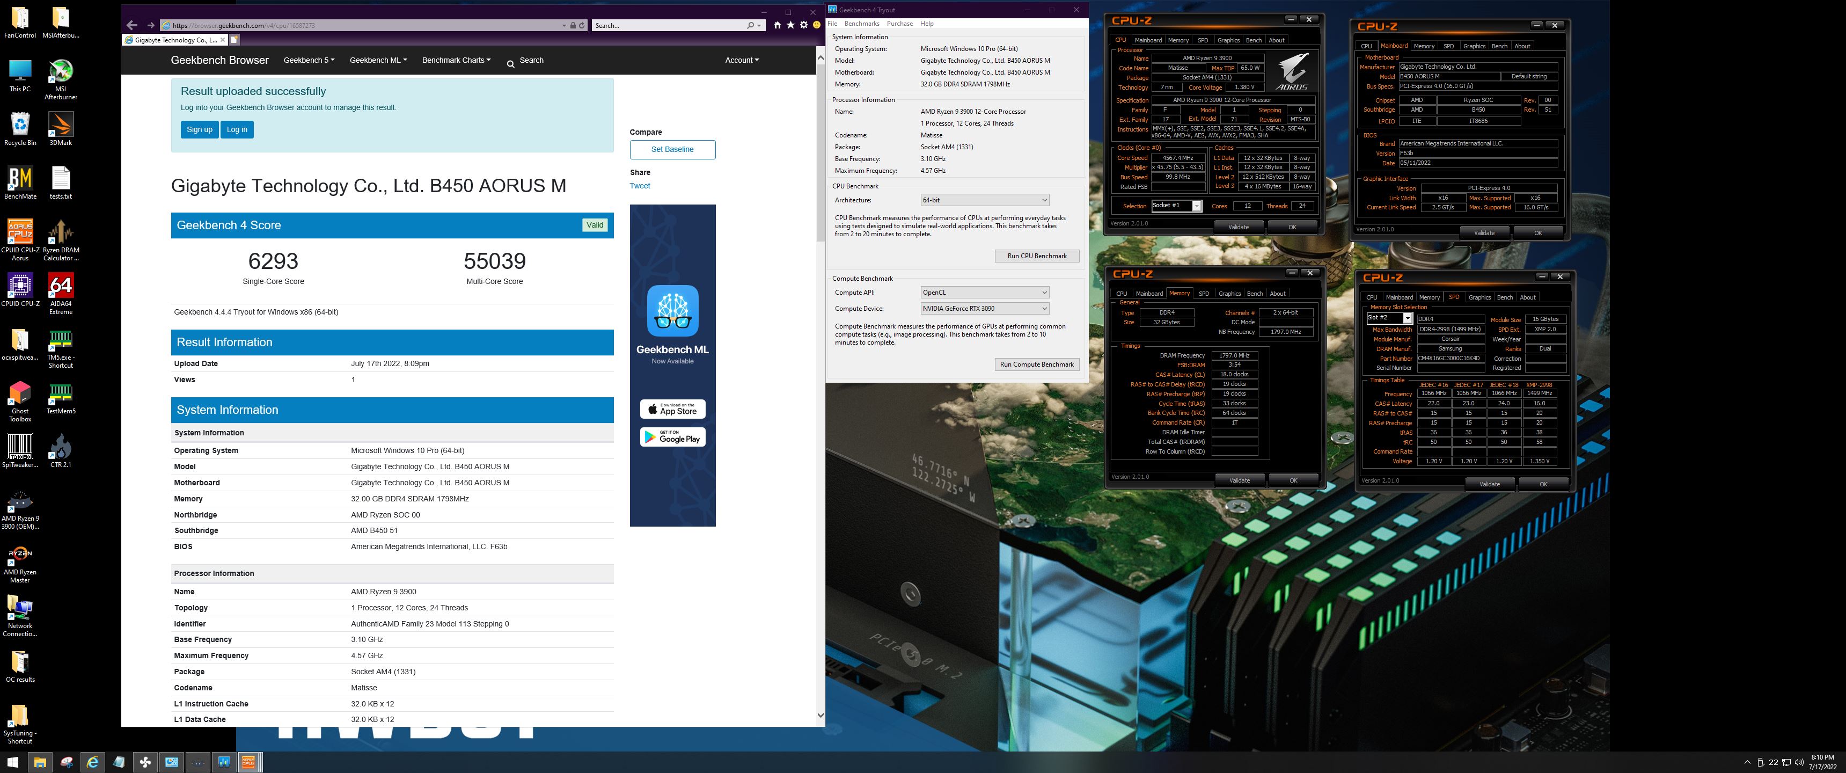Open the IE home page icon
This screenshot has width=1846, height=773.
778,25
